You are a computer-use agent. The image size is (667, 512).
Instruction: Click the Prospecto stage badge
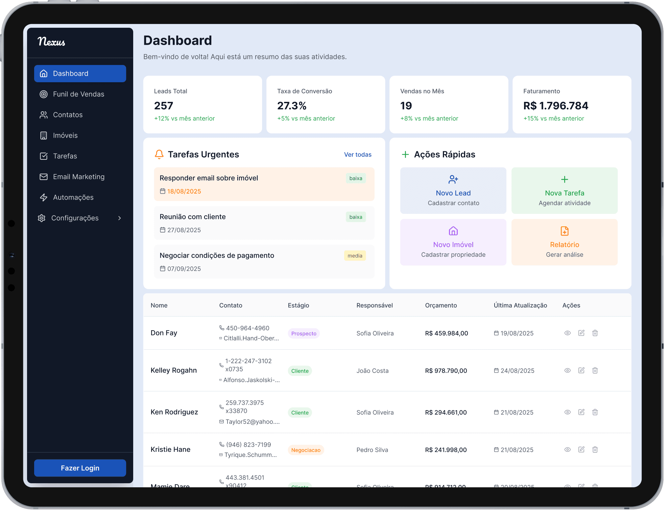(x=304, y=333)
